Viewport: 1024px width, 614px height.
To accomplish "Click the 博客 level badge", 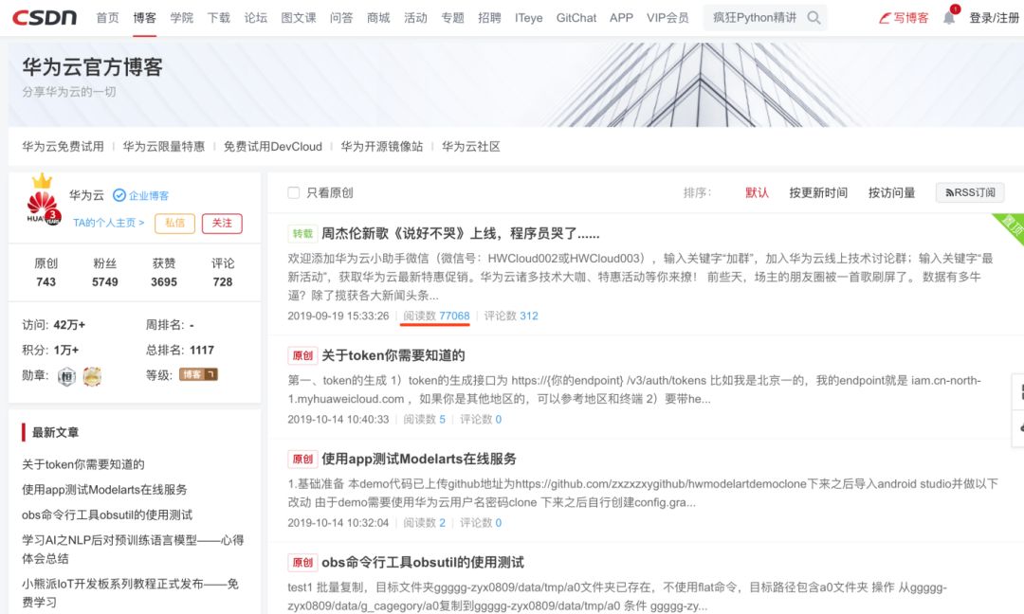I will (x=198, y=374).
